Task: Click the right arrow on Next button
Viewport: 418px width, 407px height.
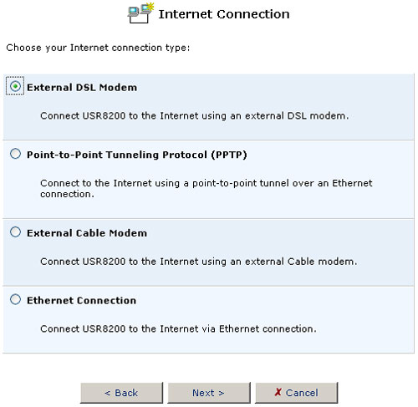Action: coord(221,393)
